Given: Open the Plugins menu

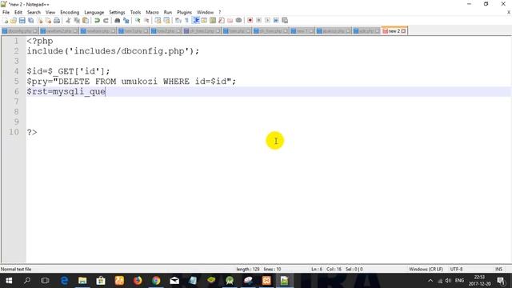Looking at the screenshot, I should tap(185, 12).
